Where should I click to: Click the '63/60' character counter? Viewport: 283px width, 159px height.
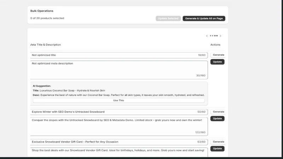201,142
